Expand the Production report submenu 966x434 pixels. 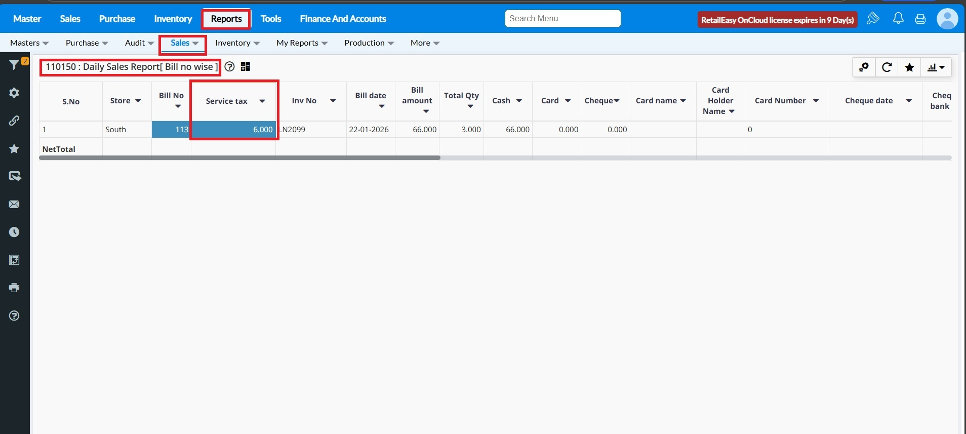(x=369, y=43)
